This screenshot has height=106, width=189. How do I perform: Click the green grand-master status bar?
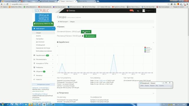(x=43, y=24)
